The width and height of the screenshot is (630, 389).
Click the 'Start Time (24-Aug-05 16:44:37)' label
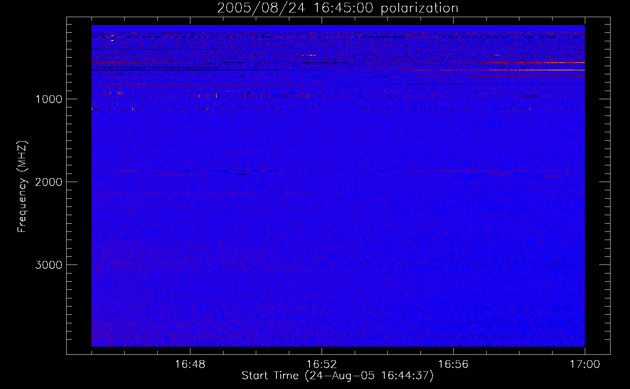[338, 376]
